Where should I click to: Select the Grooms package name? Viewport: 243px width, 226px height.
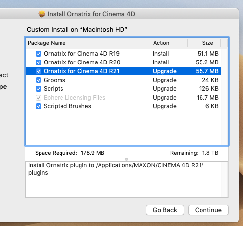click(x=55, y=80)
